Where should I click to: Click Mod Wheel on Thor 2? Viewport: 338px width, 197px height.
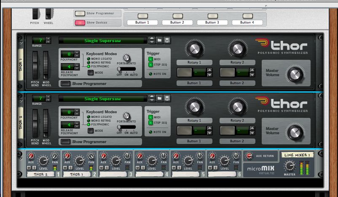46,123
